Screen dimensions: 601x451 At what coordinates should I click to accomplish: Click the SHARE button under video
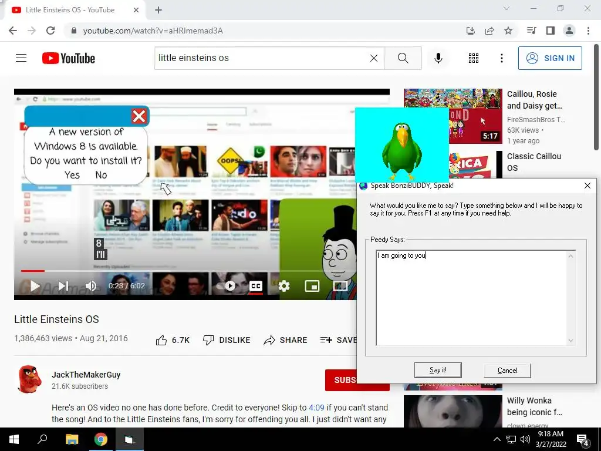tap(286, 340)
